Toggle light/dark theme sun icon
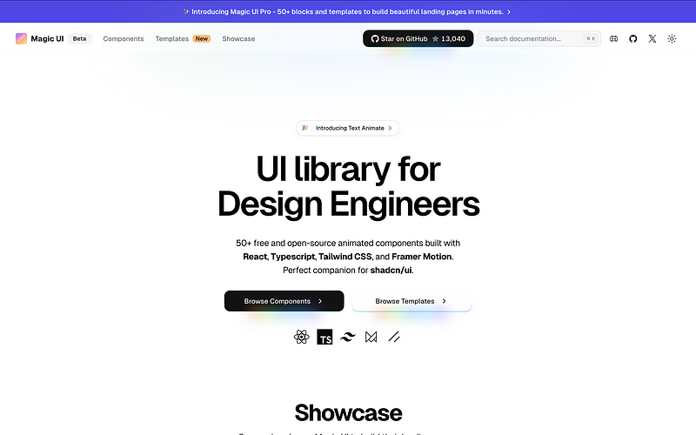This screenshot has height=435, width=696. point(672,38)
